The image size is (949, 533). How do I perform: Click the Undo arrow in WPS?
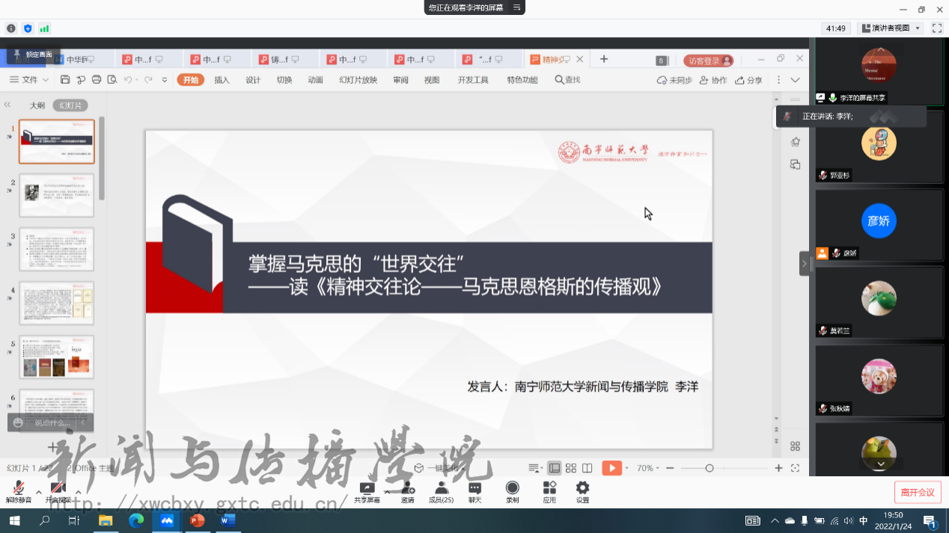coord(128,80)
